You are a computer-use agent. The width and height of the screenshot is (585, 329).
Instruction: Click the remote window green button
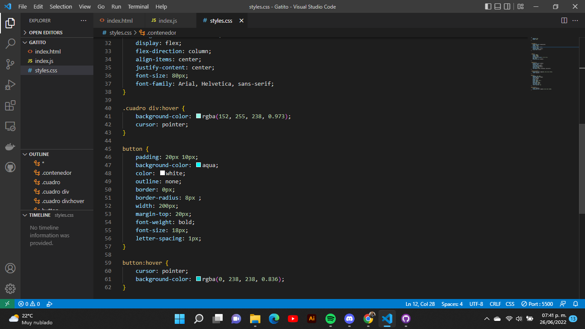pos(7,304)
